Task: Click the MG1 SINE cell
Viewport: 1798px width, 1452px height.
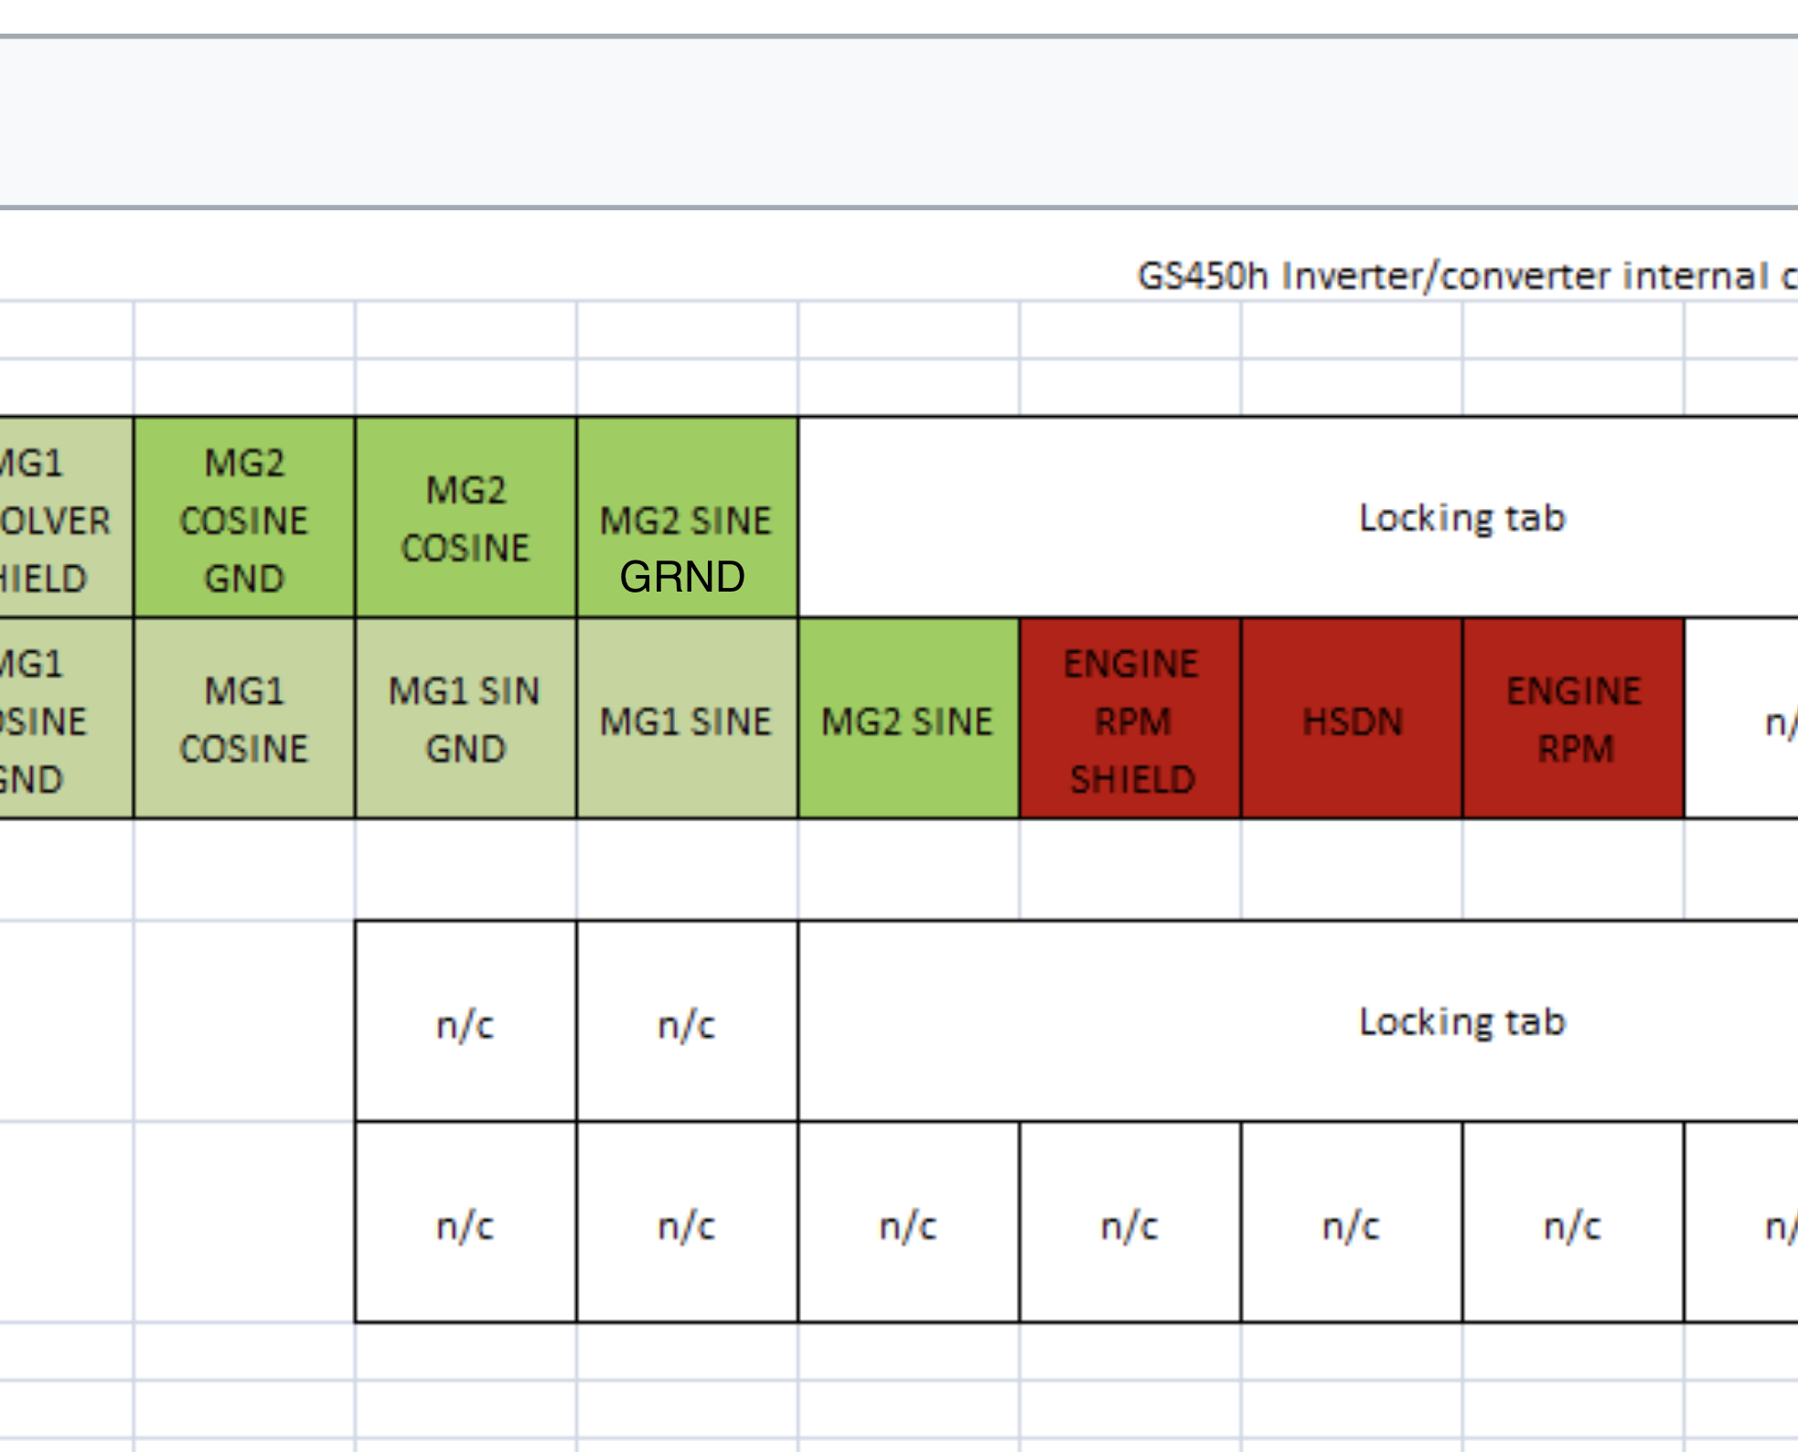Action: tap(687, 719)
